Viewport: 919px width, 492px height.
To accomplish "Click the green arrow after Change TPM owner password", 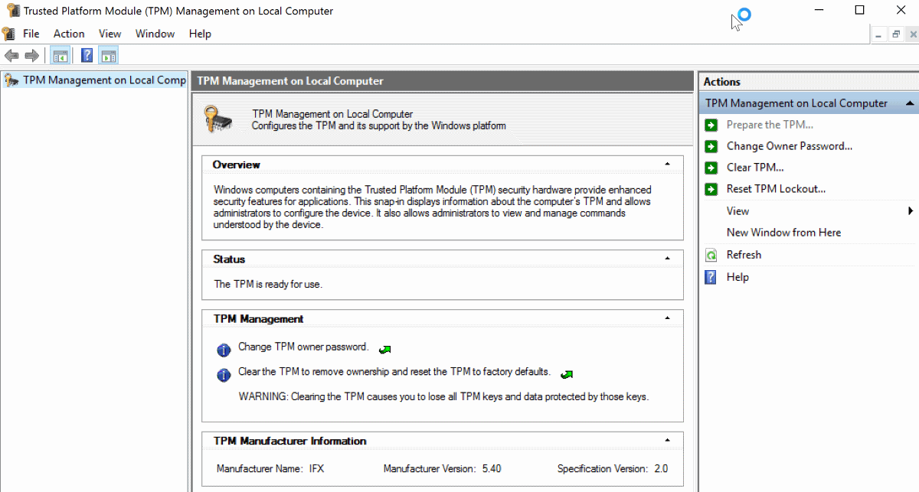I will pos(384,349).
